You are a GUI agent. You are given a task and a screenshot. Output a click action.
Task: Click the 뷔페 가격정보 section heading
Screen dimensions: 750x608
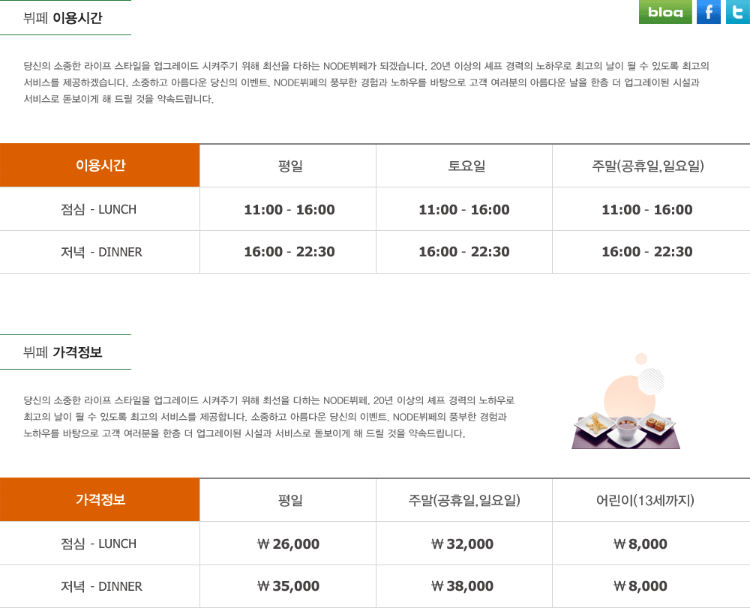pos(63,352)
